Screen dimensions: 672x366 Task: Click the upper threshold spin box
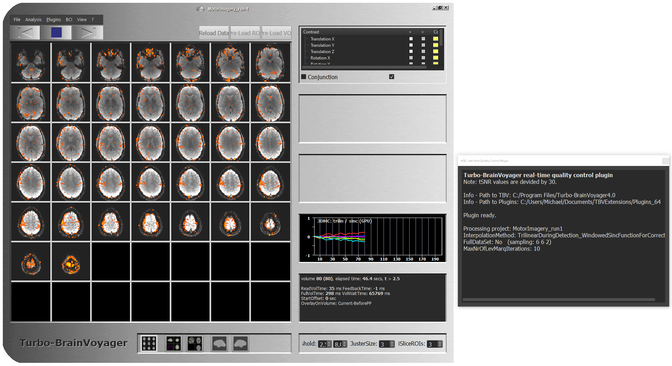pos(340,344)
